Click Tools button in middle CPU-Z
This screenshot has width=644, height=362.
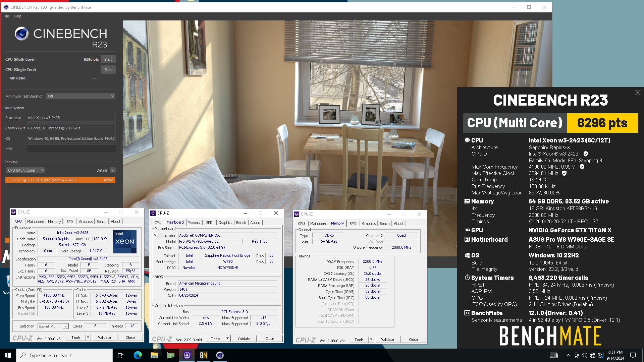tap(216, 339)
